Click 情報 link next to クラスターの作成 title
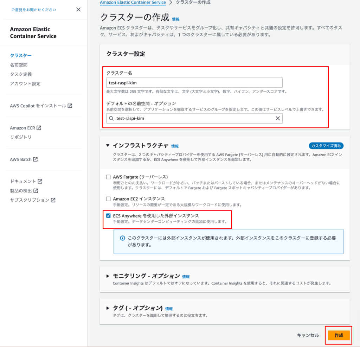This screenshot has height=347, width=360. (x=176, y=19)
